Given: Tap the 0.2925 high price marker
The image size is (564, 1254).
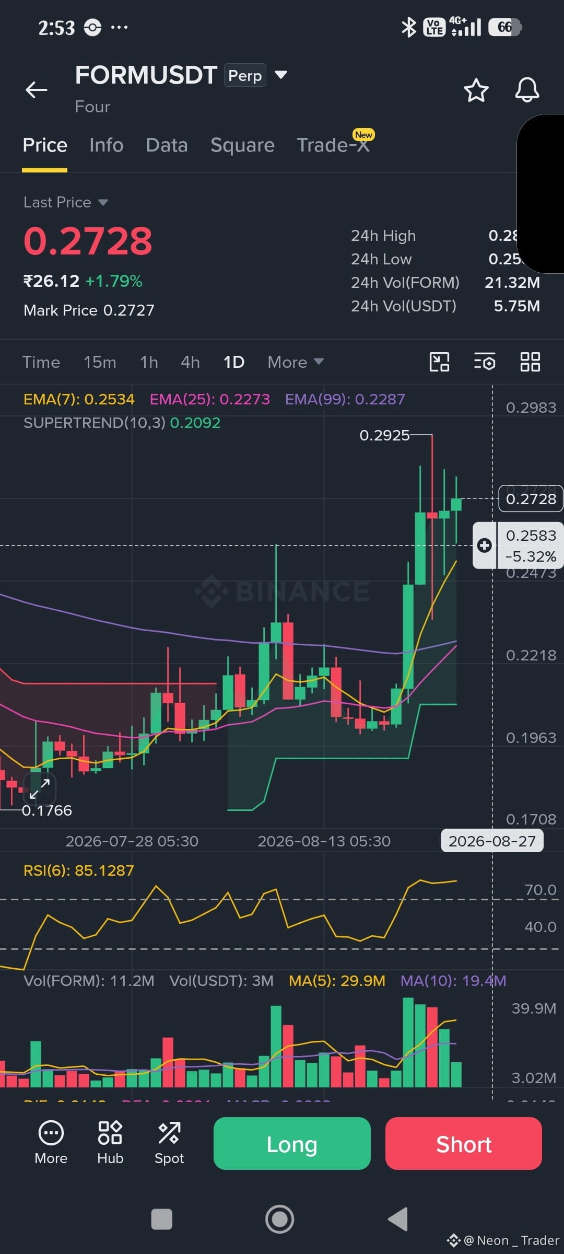Looking at the screenshot, I should 384,435.
